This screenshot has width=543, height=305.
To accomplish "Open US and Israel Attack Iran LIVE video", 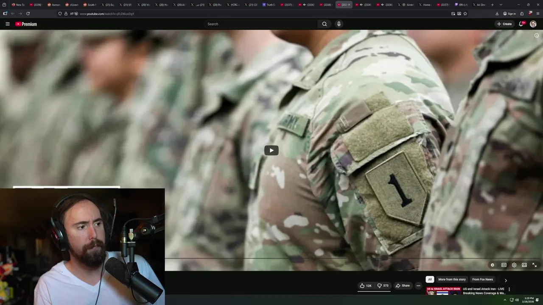I will tap(484, 291).
